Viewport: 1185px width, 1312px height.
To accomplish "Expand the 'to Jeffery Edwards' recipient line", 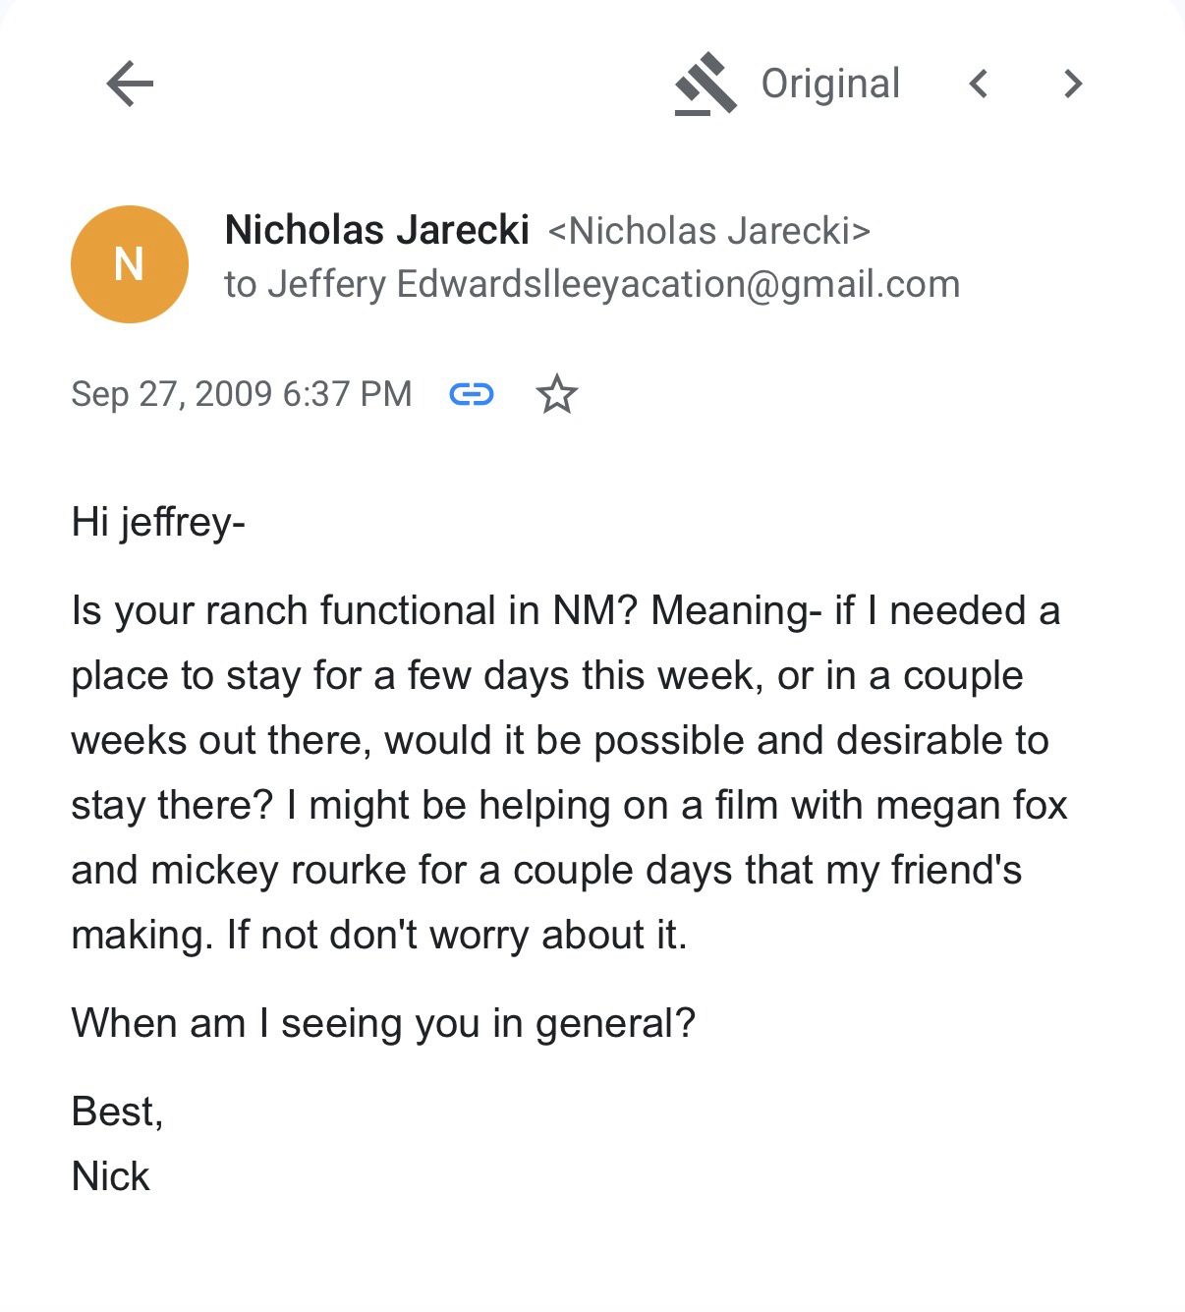I will pyautogui.click(x=307, y=284).
